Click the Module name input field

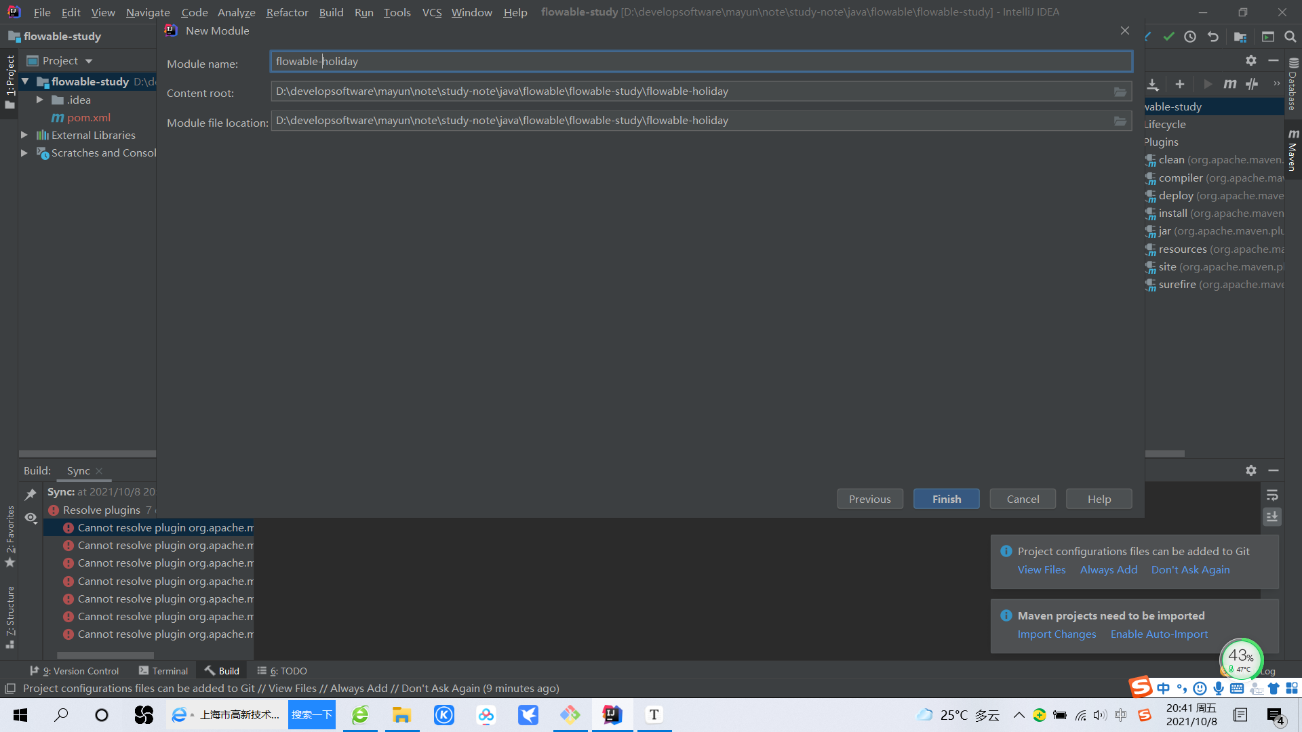[701, 61]
